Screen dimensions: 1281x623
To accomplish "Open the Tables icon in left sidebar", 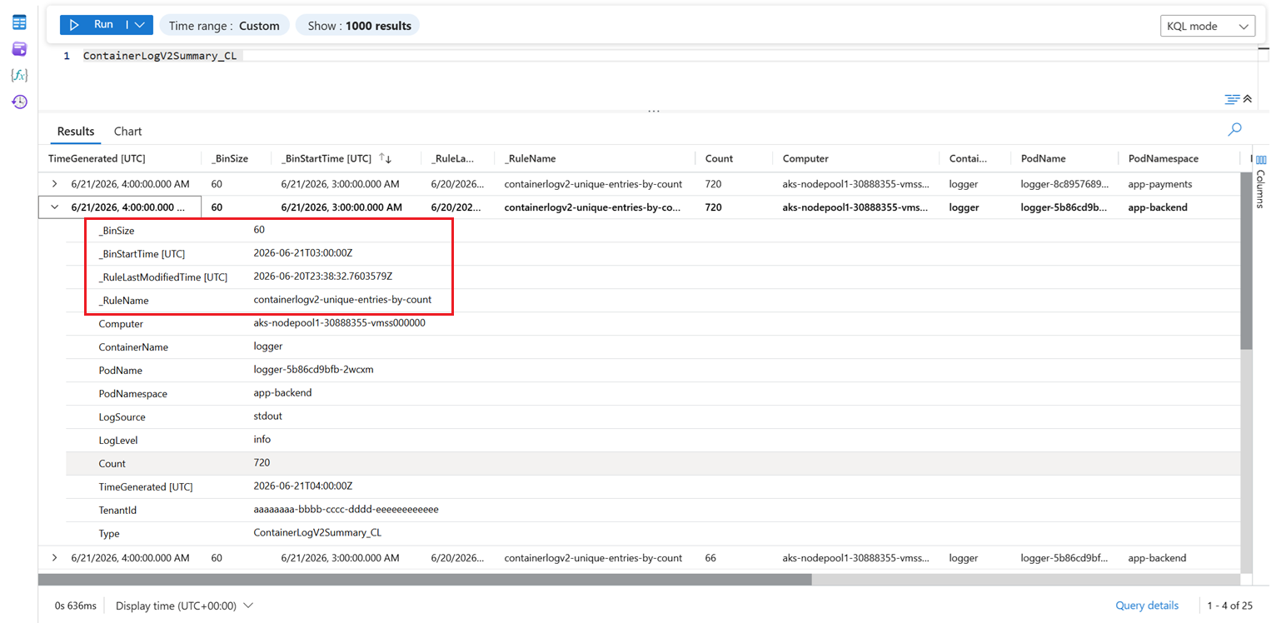I will click(x=18, y=22).
